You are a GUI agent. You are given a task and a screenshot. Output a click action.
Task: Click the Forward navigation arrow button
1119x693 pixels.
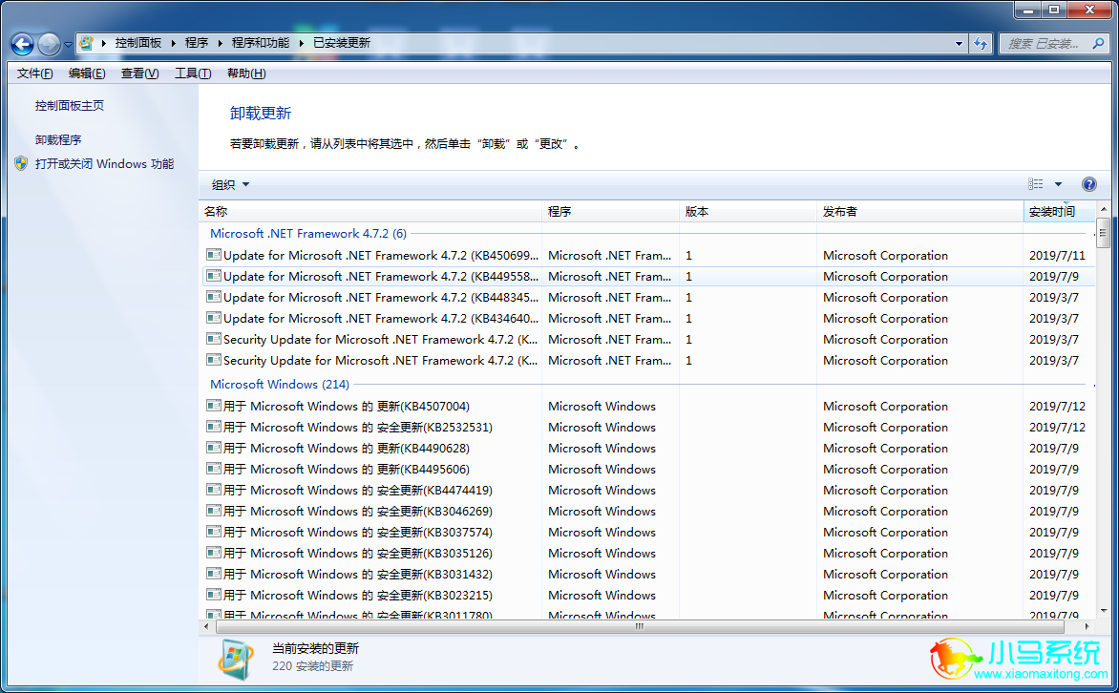49,44
